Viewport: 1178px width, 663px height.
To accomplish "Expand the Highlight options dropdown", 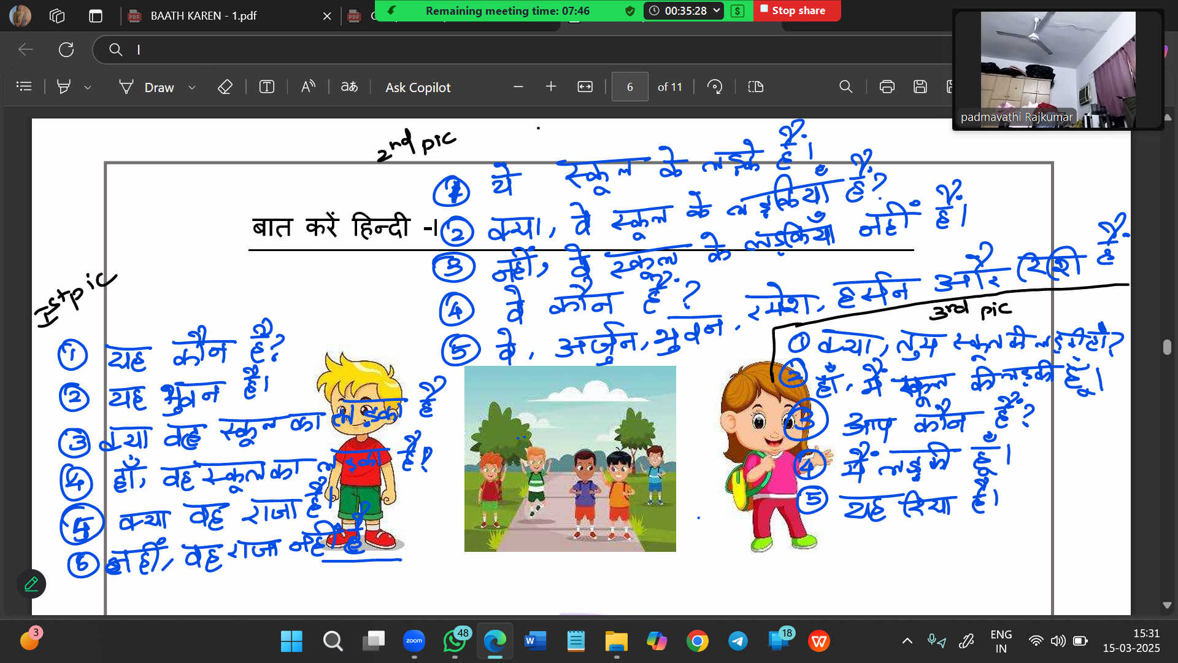I will 88,87.
